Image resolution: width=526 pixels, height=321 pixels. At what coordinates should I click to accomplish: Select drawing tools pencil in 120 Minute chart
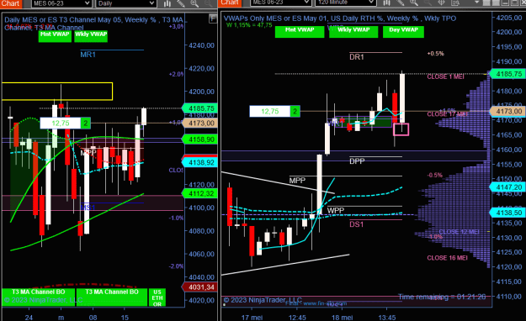401,3
